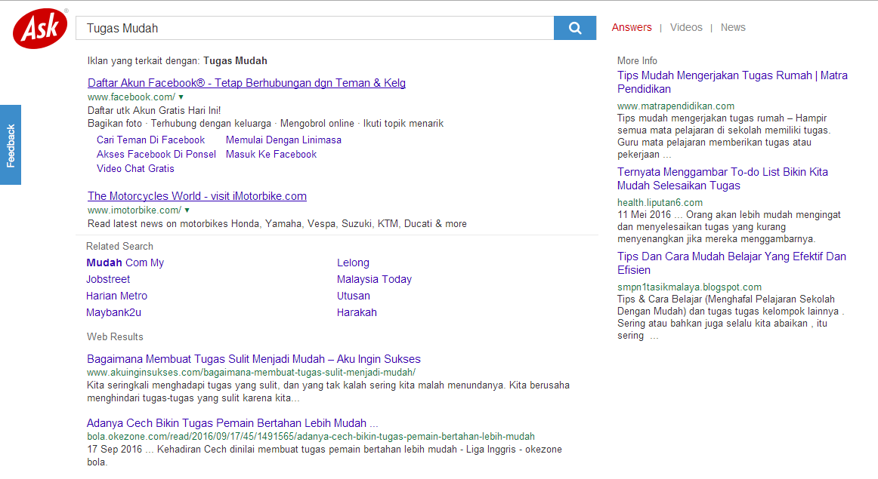Open Masuk Ke Facebook sitelink

[x=271, y=155]
